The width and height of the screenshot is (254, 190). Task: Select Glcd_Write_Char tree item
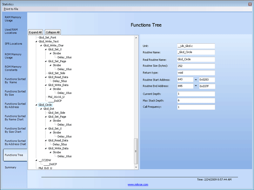click(53, 46)
